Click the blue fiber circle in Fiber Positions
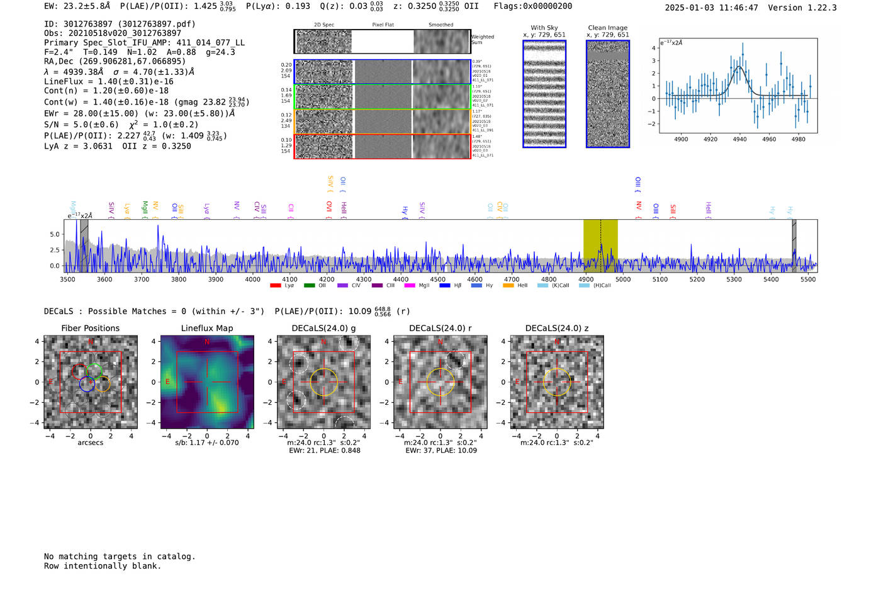The width and height of the screenshot is (881, 600). 87,384
